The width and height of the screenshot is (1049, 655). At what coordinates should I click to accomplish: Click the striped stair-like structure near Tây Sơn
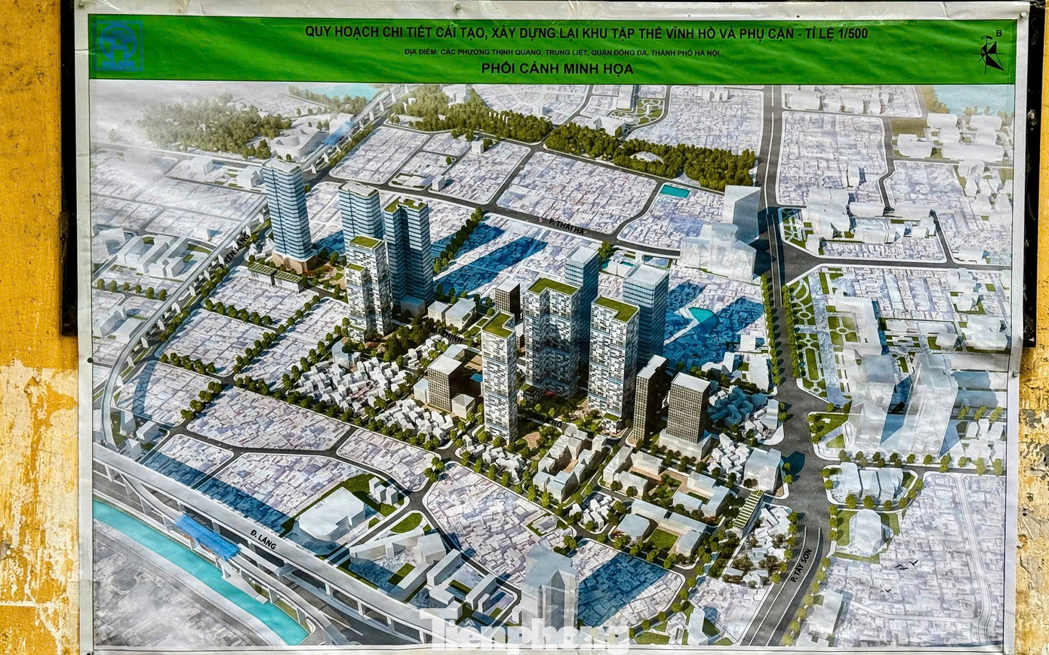tap(747, 511)
